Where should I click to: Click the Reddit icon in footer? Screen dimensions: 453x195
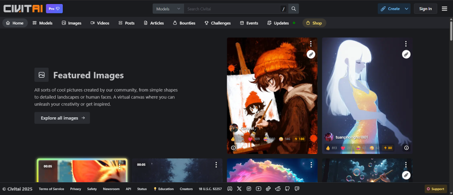[278, 189]
